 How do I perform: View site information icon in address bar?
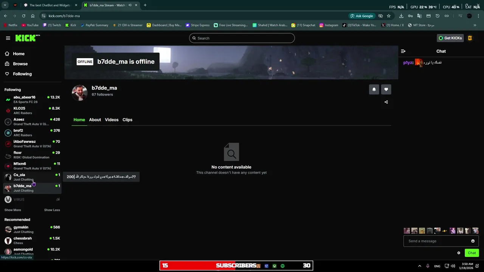43,16
